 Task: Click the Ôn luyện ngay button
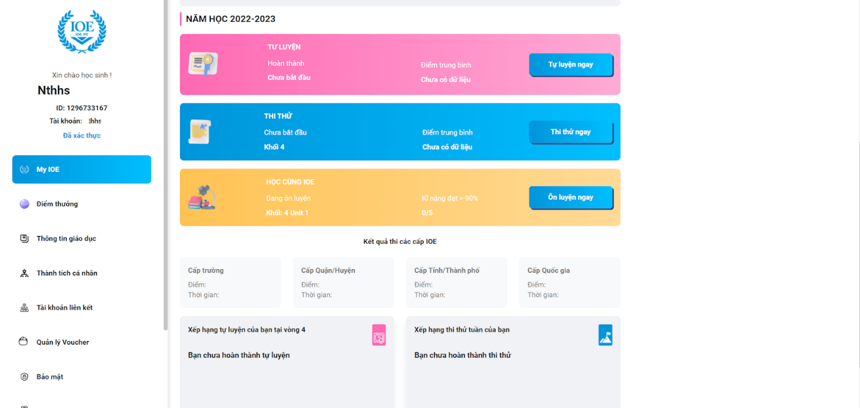[571, 197]
